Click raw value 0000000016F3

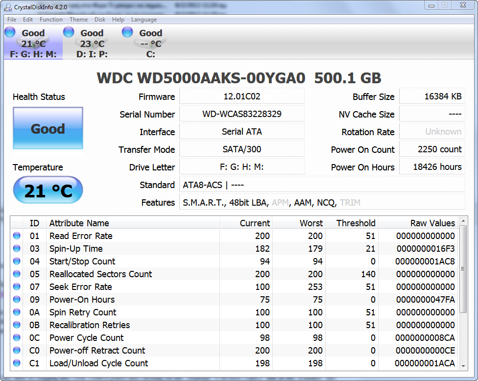(426, 249)
